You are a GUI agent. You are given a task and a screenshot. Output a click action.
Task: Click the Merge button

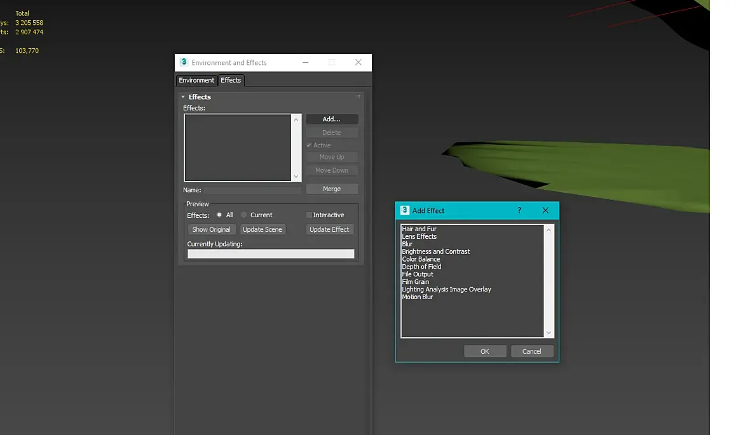[x=332, y=189]
